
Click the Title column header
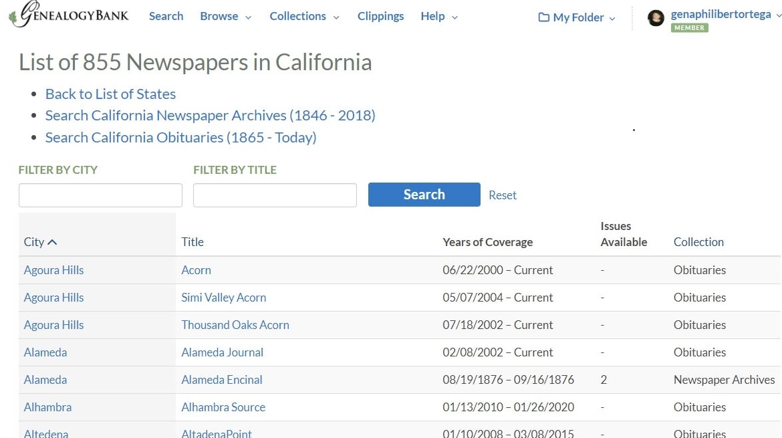[192, 242]
